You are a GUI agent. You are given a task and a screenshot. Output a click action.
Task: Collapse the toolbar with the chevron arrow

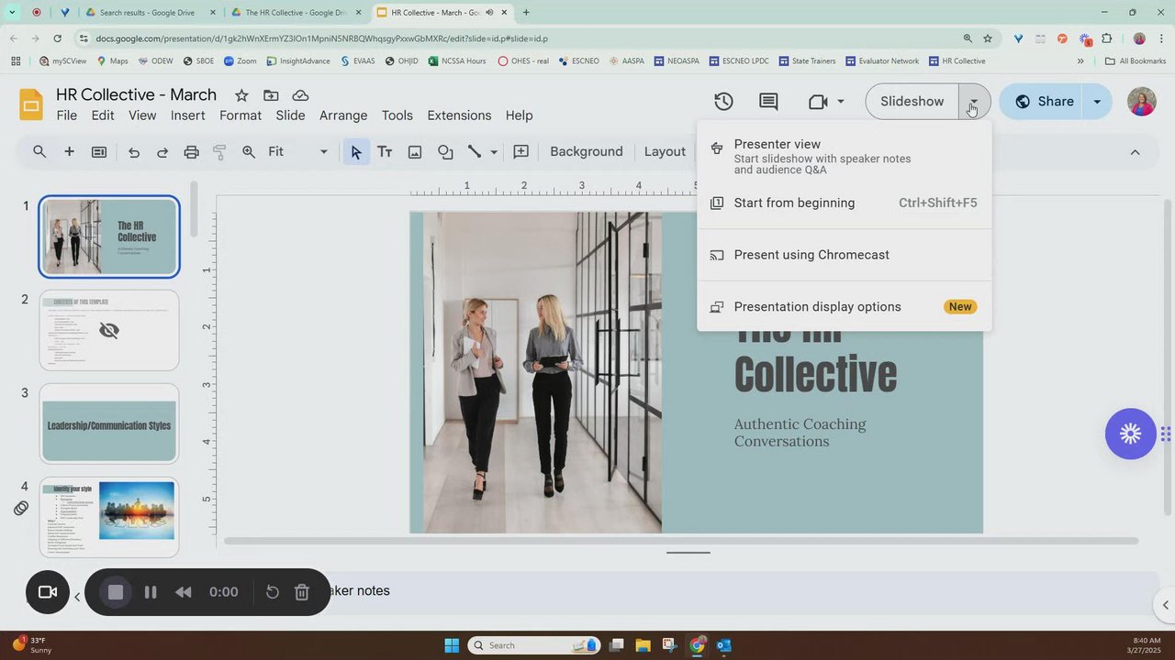[1135, 152]
